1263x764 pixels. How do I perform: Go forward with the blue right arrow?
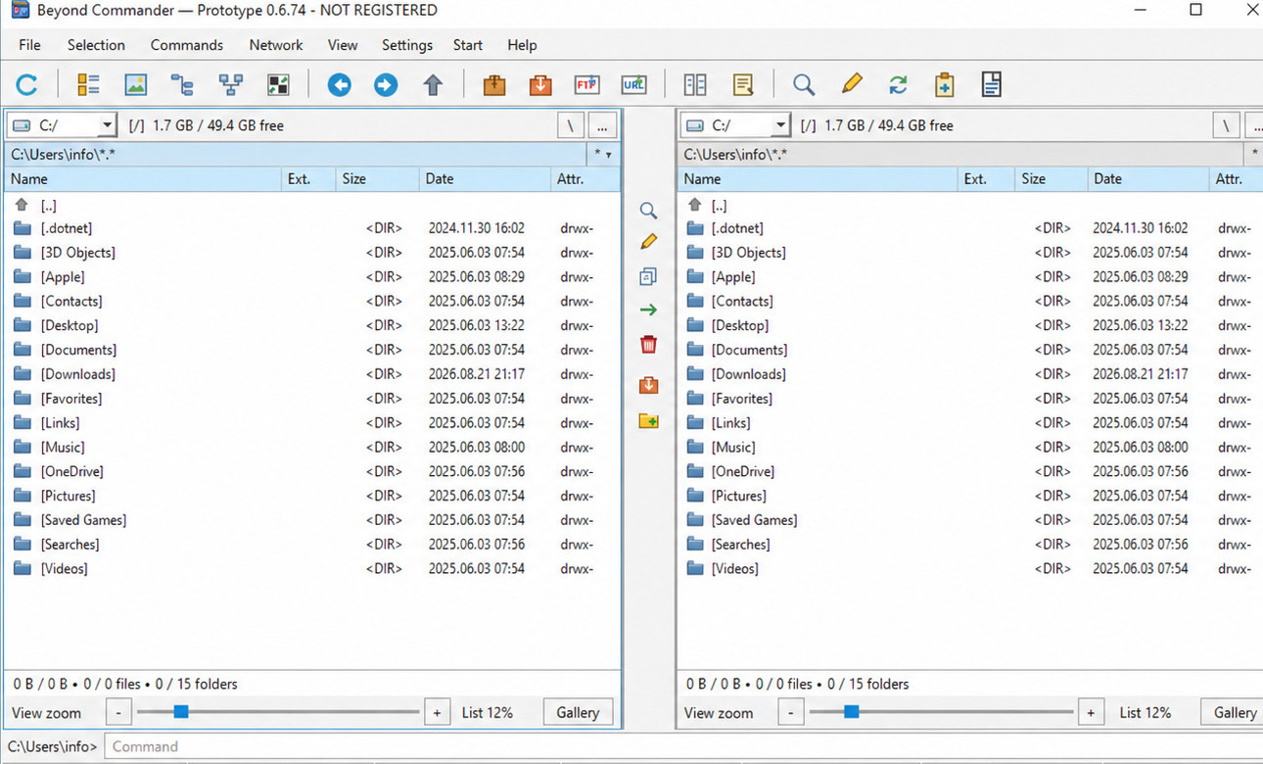(x=386, y=85)
